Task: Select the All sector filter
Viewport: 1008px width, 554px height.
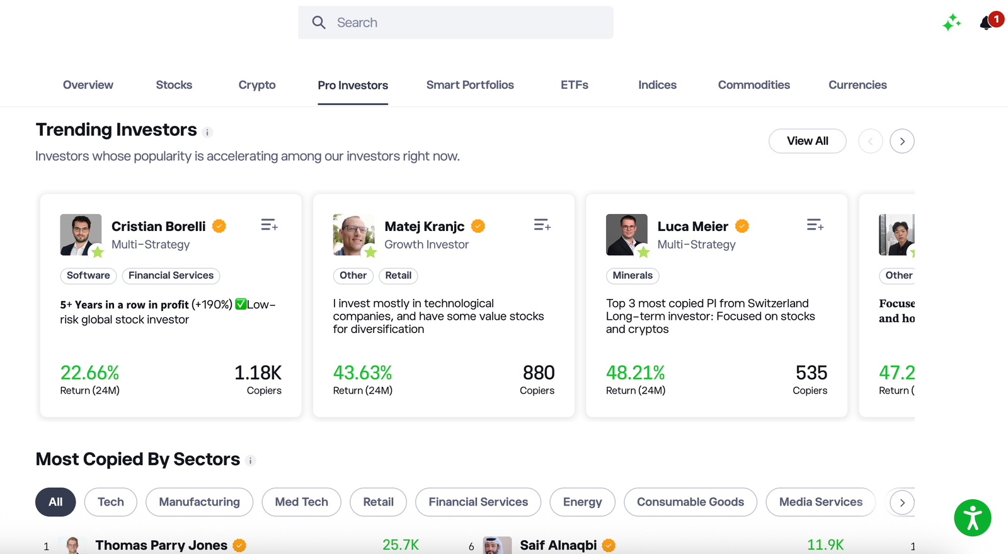Action: 55,502
